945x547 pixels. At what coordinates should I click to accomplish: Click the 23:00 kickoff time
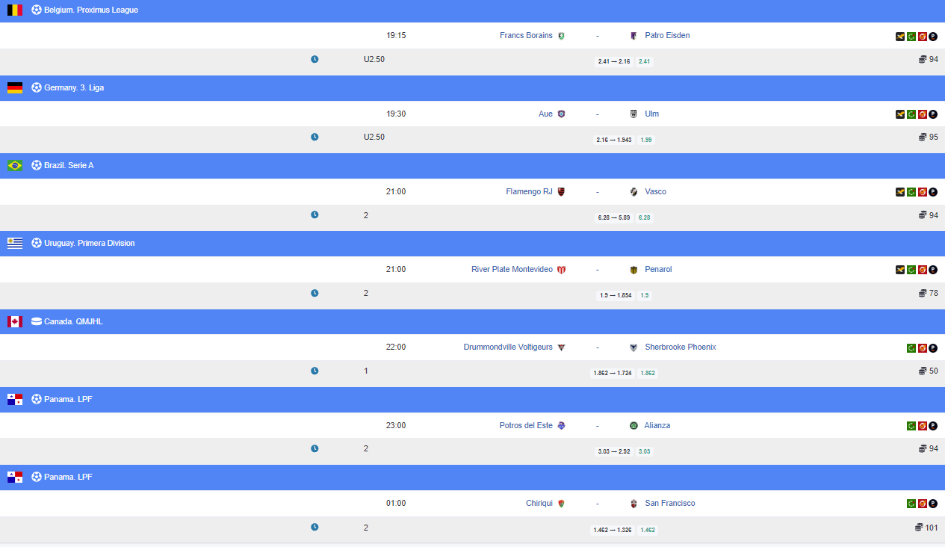point(396,426)
